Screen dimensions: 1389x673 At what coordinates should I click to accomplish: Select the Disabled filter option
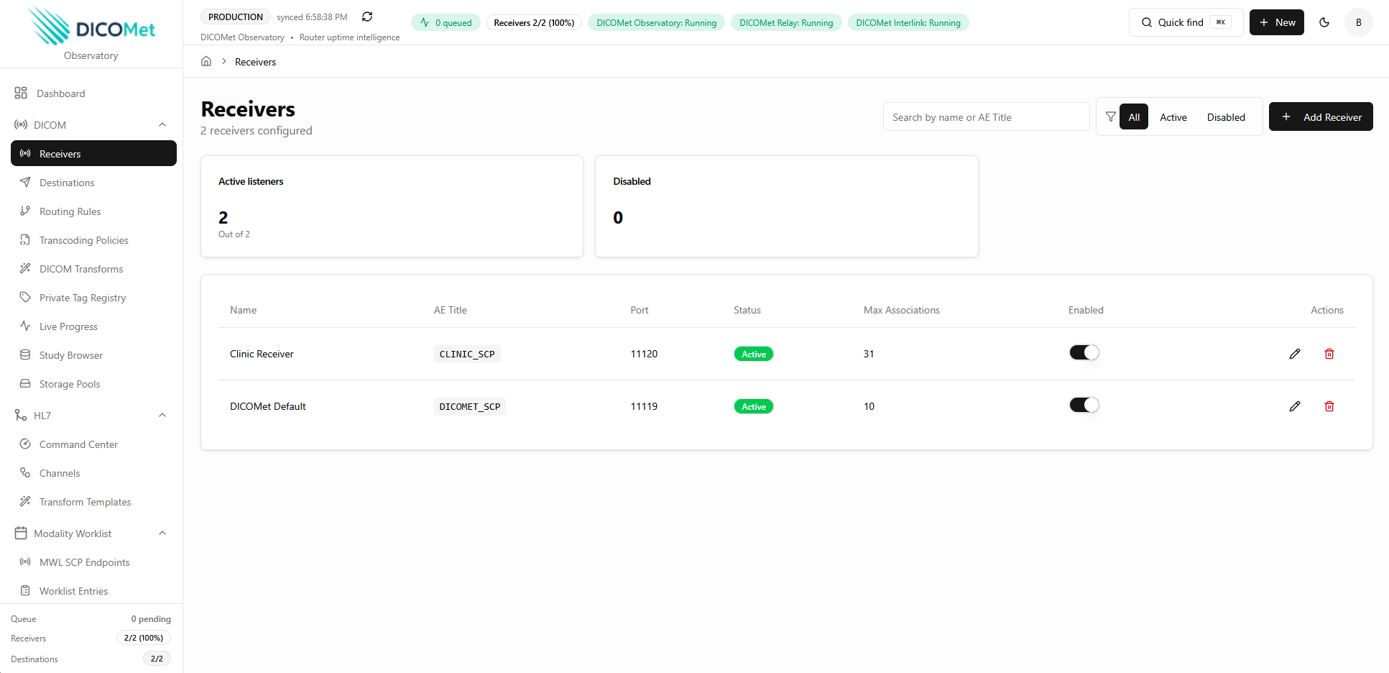[x=1225, y=117]
